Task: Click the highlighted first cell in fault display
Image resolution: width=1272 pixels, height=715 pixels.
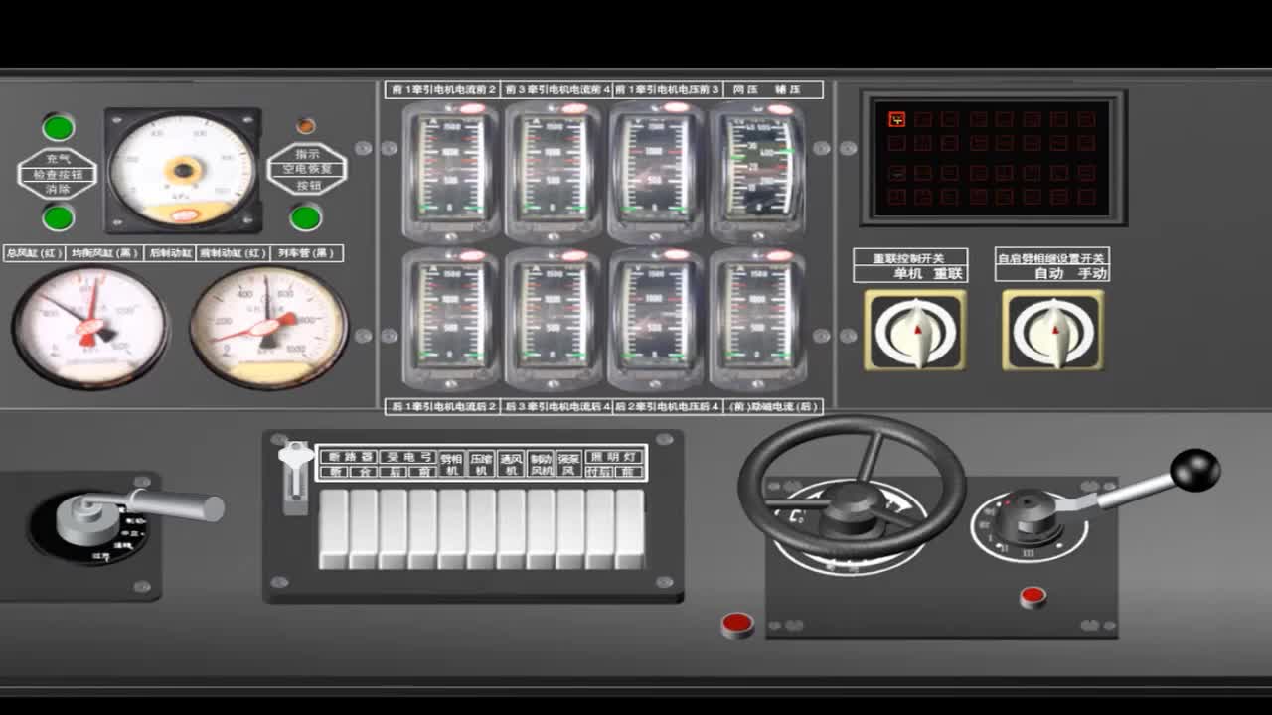Action: tap(896, 119)
